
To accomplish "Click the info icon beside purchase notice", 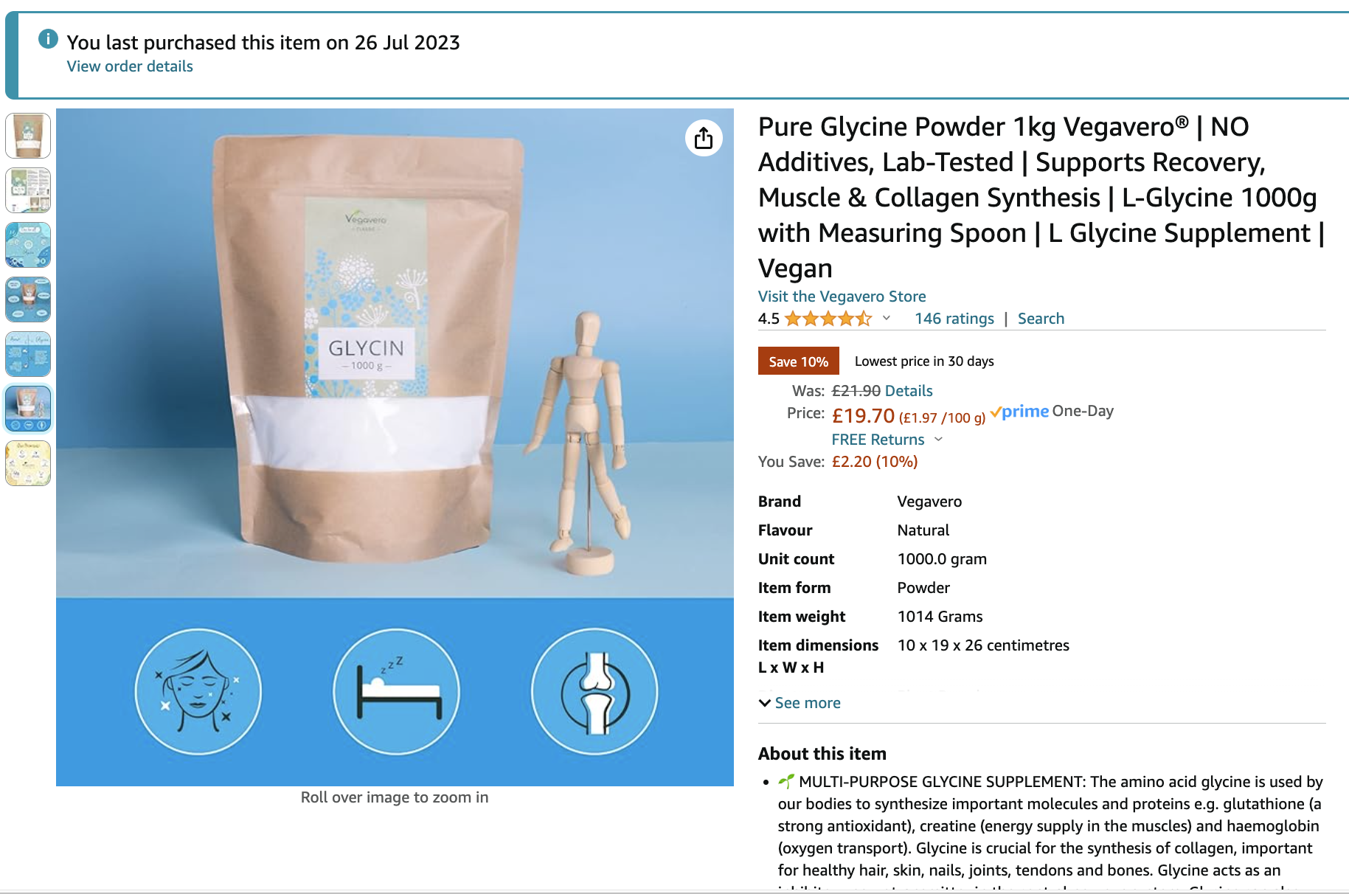I will [x=48, y=38].
